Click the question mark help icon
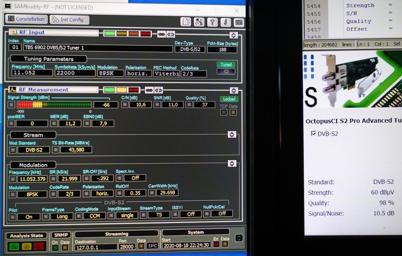Screen dimensions: 402x256 click(212, 22)
